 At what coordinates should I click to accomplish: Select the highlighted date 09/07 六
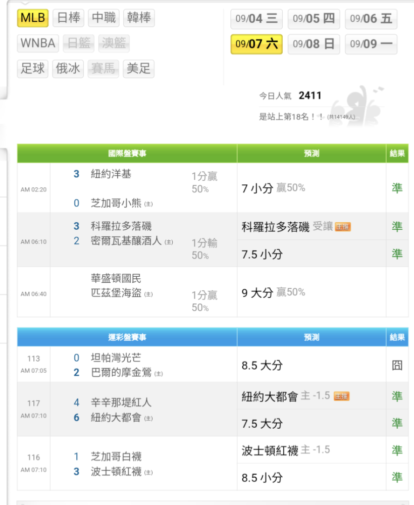(x=256, y=44)
